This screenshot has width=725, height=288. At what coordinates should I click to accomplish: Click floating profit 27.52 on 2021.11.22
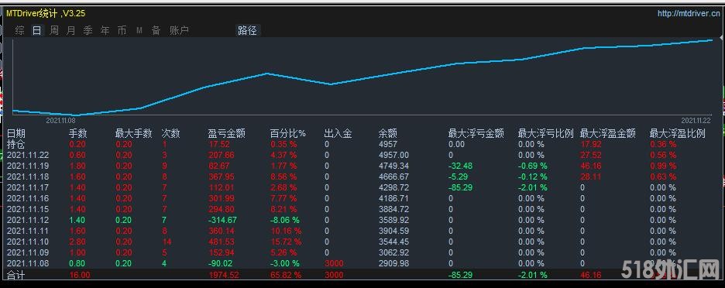click(x=591, y=155)
